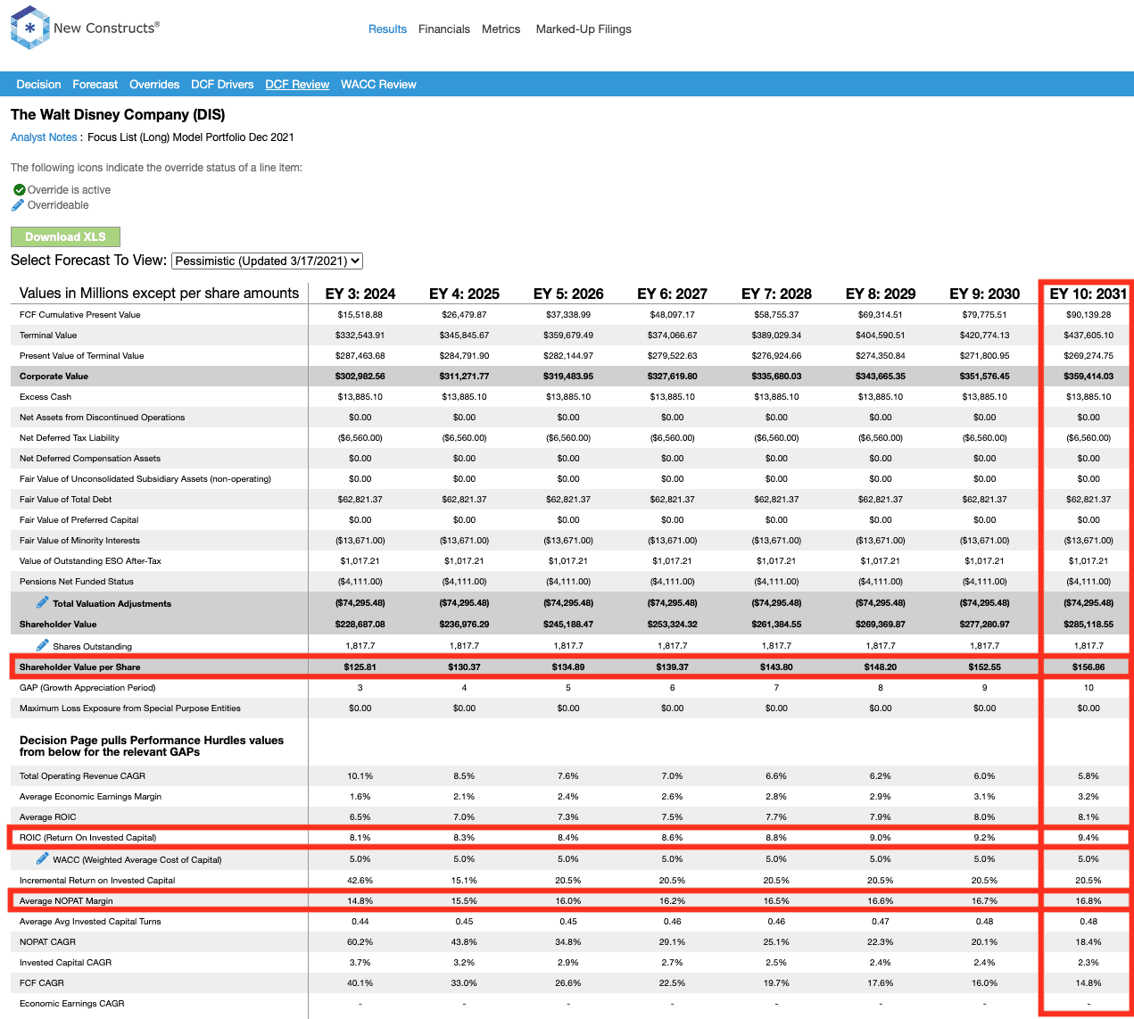Click the 'FCF Cumulative Present Value' row label
The image size is (1134, 1019).
point(79,315)
